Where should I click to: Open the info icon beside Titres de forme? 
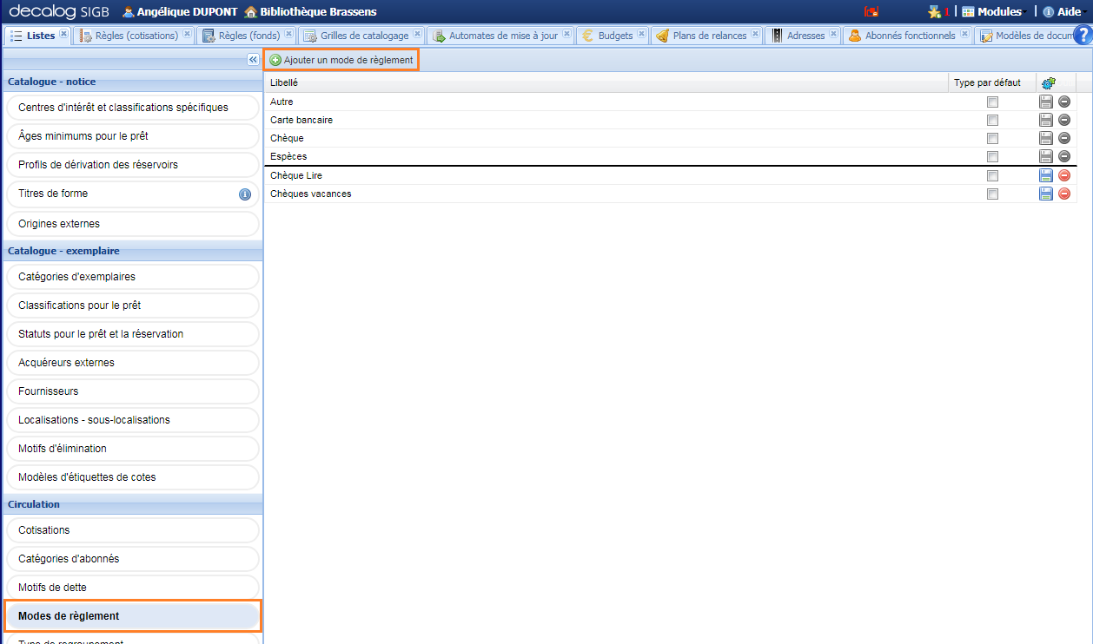tap(245, 194)
